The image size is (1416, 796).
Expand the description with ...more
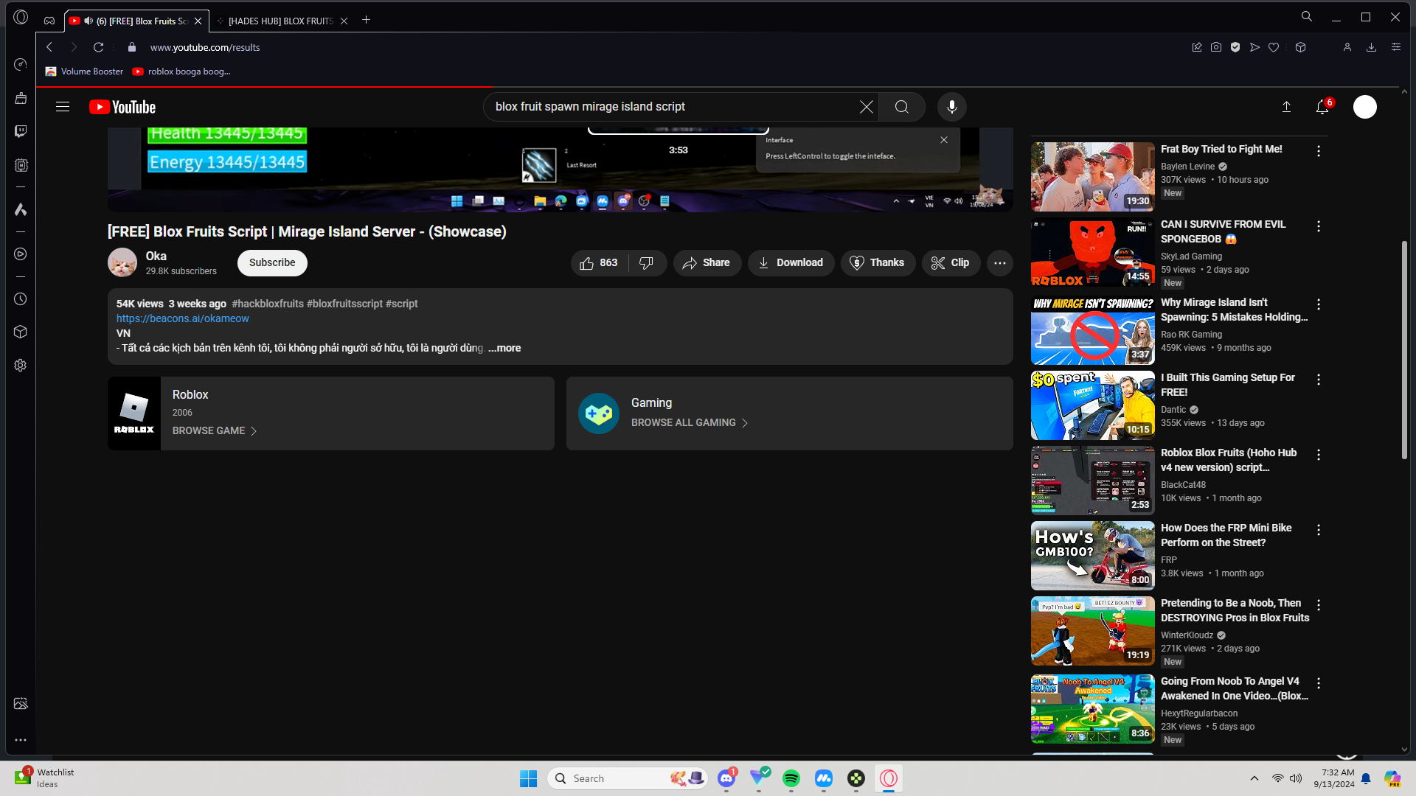pos(504,348)
